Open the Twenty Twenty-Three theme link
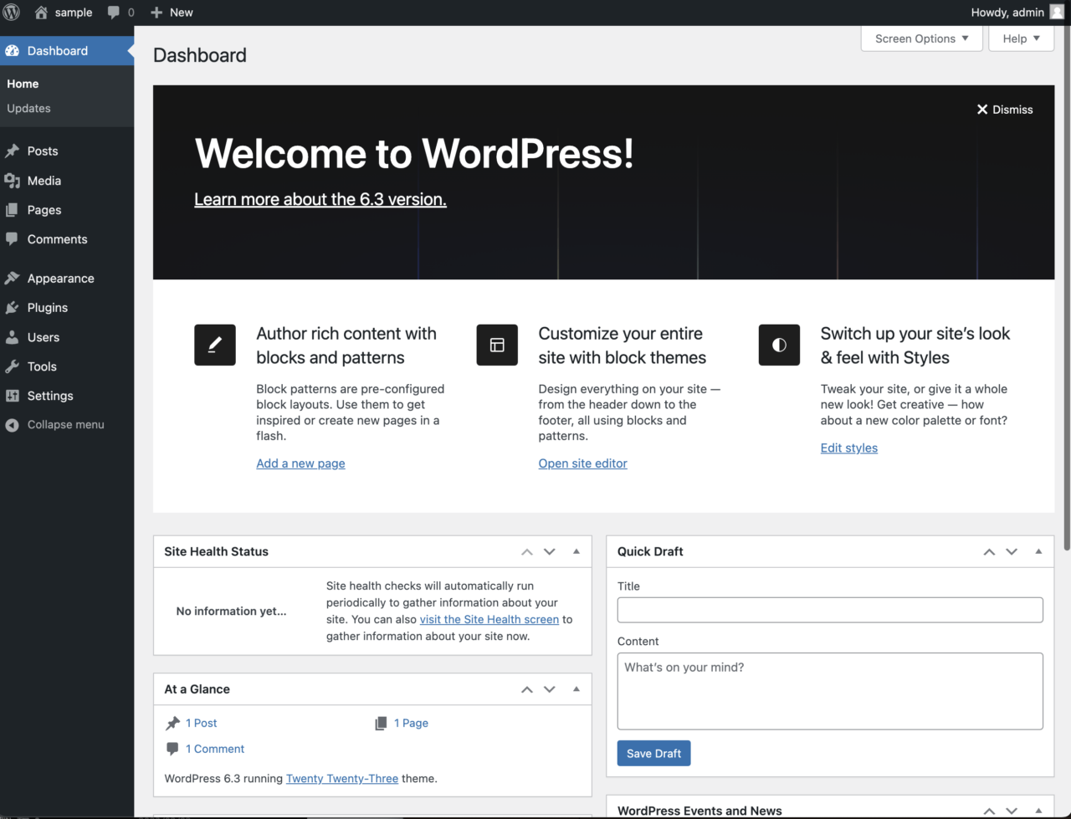Viewport: 1071px width, 819px height. pos(342,779)
